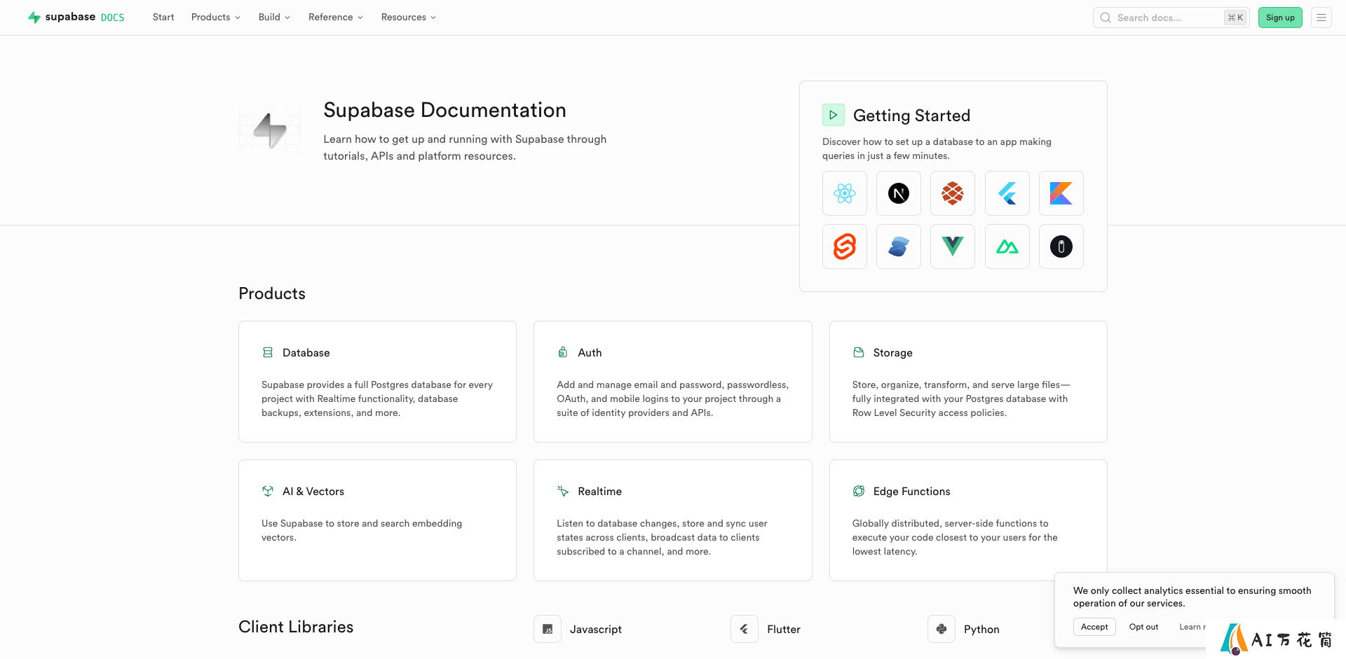The width and height of the screenshot is (1346, 659).
Task: Open the SolidJS quickstart icon
Action: coord(899,247)
